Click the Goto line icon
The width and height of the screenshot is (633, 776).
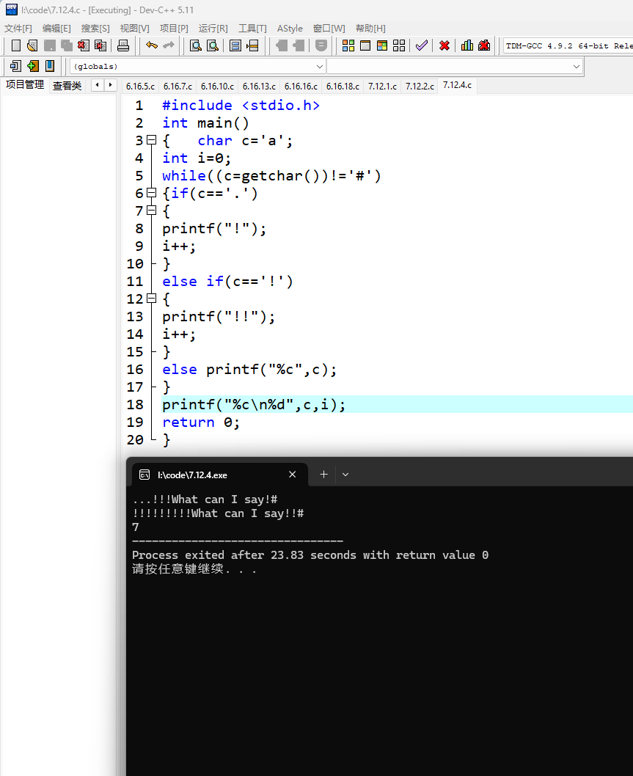tap(252, 45)
